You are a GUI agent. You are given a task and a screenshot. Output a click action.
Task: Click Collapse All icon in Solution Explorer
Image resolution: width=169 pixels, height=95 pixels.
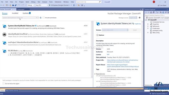166,12
